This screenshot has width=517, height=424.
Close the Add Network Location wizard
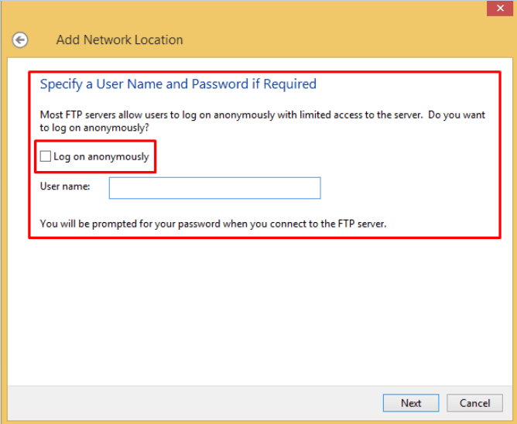[499, 9]
